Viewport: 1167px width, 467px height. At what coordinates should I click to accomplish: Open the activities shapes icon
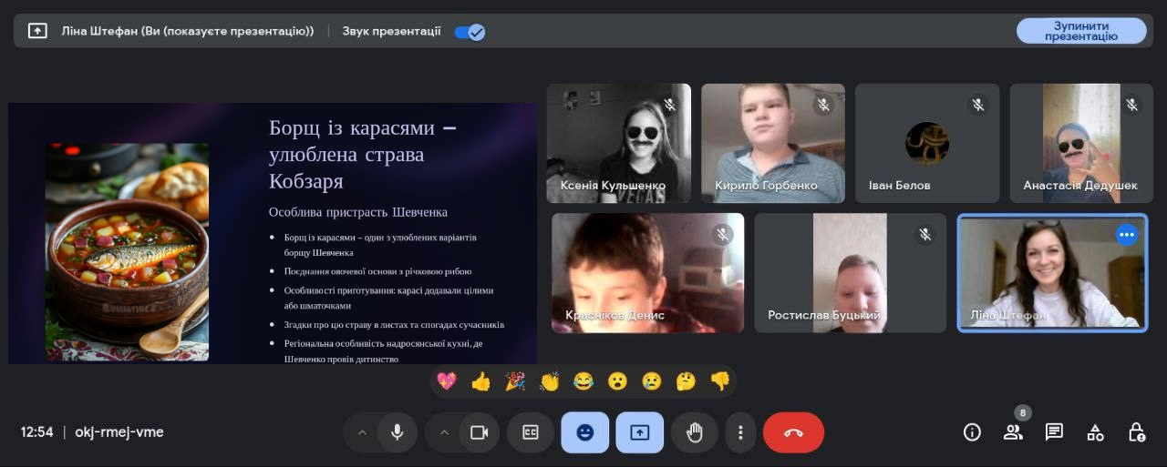(1095, 432)
